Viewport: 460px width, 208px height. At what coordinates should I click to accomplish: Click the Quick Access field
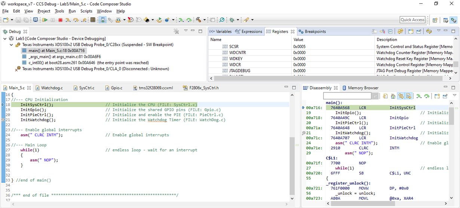click(413, 20)
